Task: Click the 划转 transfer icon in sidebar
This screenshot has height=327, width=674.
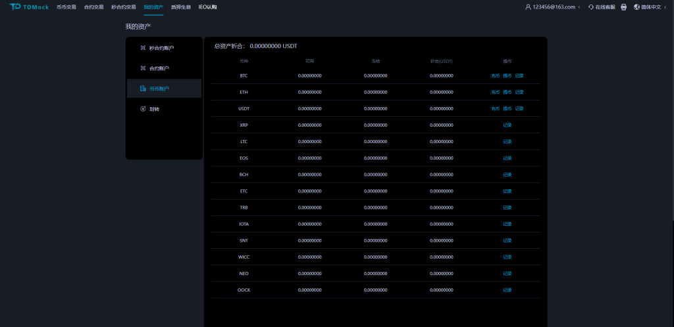Action: point(143,109)
